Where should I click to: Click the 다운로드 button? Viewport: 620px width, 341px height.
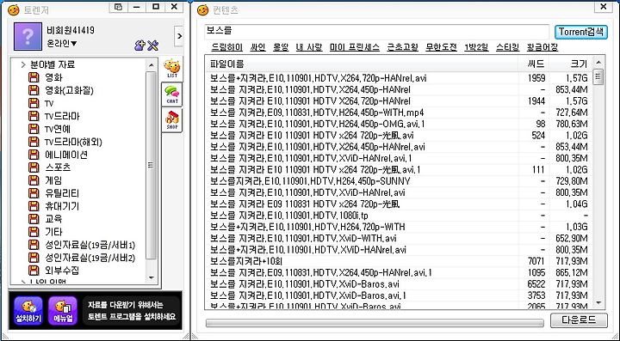579,320
